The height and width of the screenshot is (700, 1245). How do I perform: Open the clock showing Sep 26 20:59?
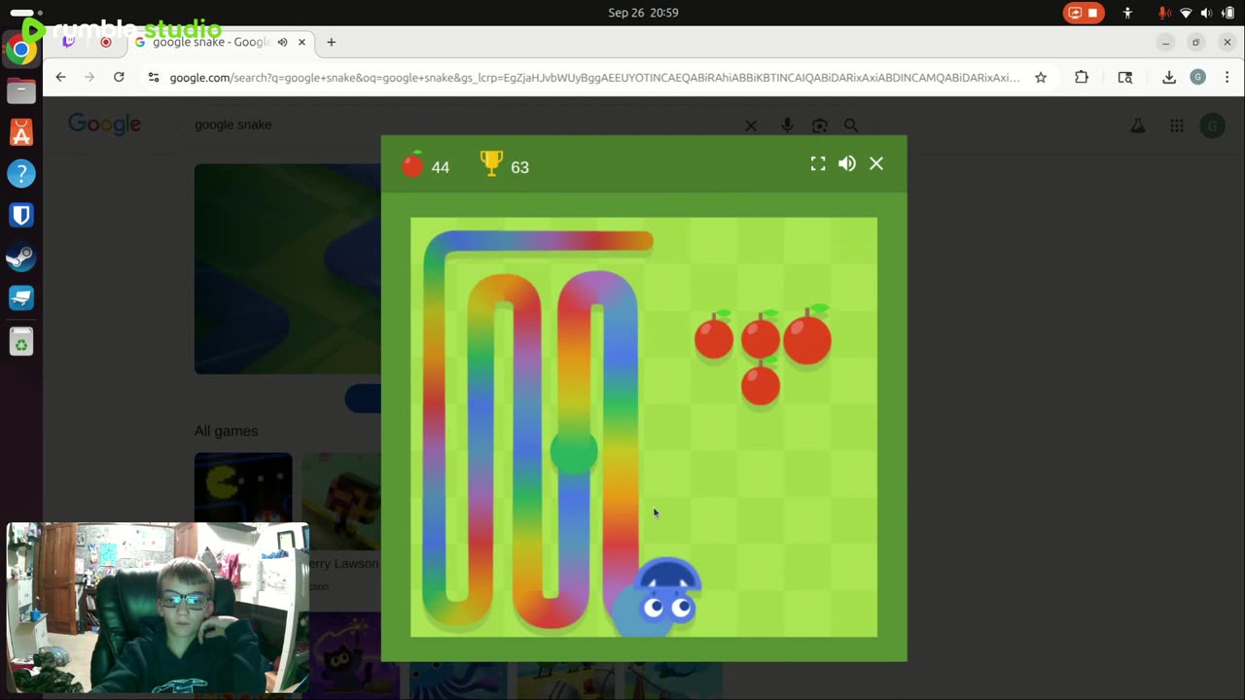point(643,13)
